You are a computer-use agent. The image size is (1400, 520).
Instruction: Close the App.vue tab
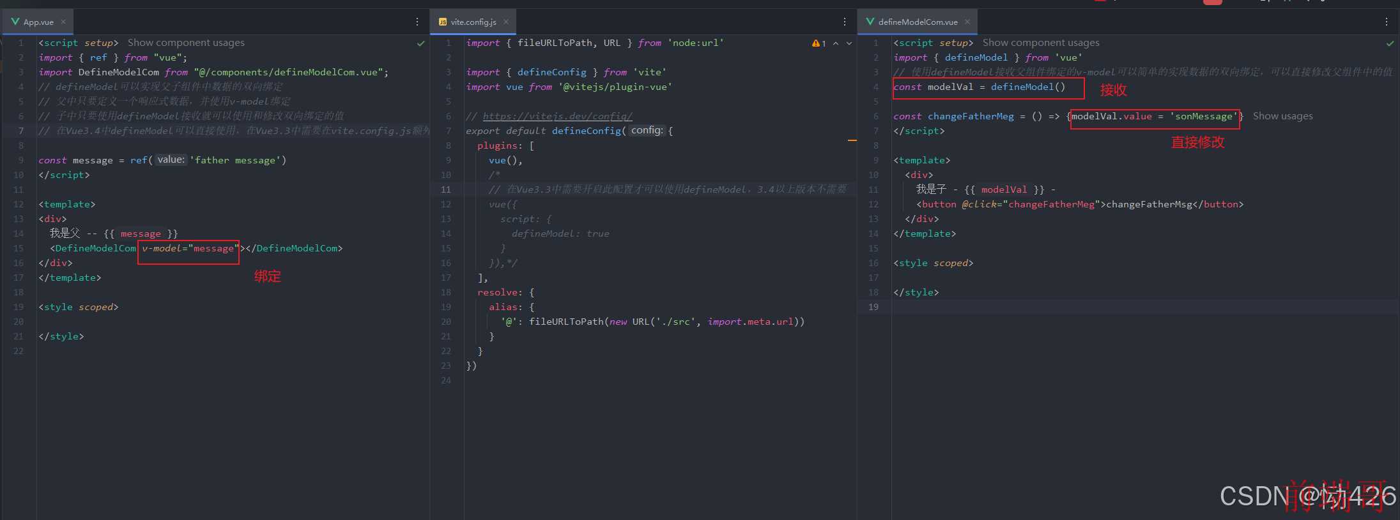63,22
